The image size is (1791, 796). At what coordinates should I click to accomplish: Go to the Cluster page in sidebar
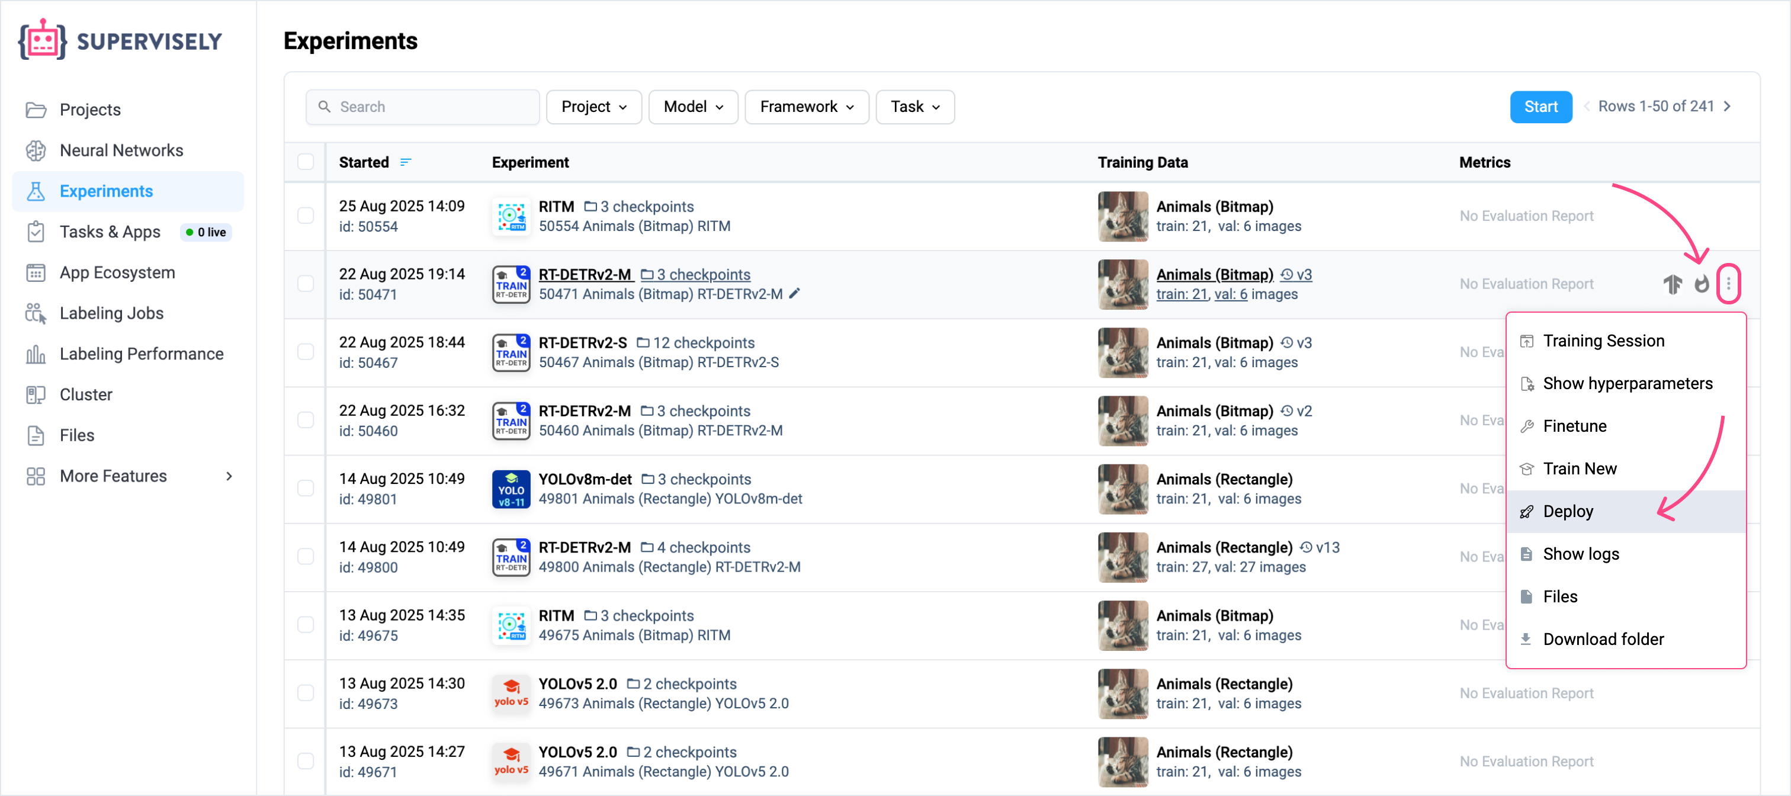85,394
